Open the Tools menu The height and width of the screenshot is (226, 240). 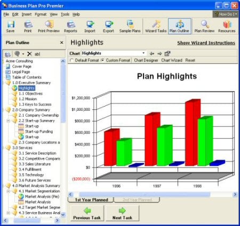[65, 14]
